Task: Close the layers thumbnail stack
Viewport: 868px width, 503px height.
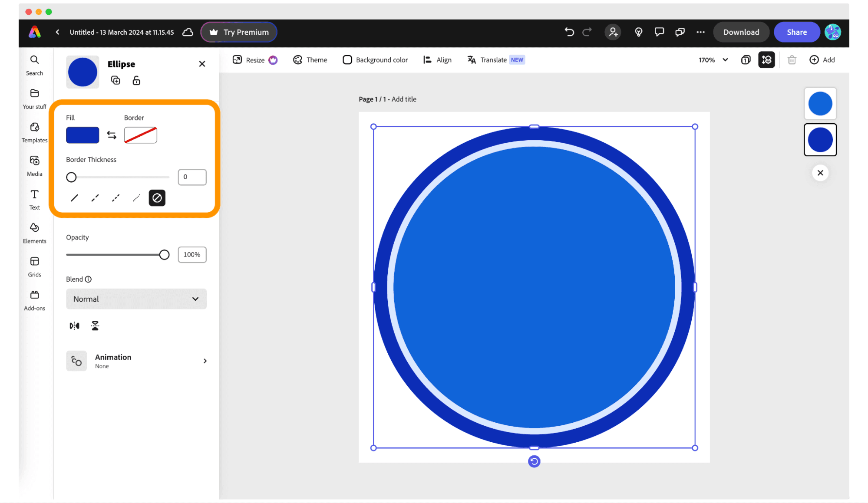Action: [820, 173]
